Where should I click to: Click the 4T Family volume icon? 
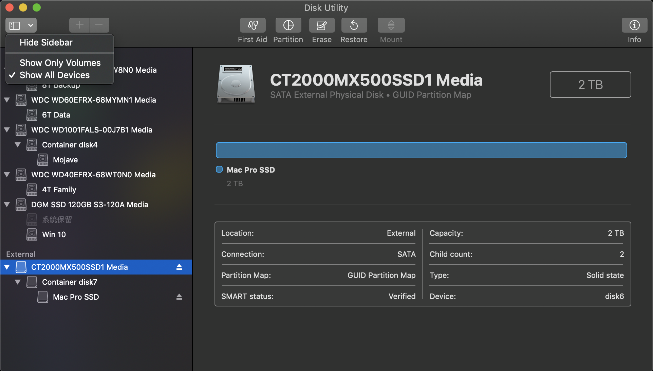tap(32, 190)
